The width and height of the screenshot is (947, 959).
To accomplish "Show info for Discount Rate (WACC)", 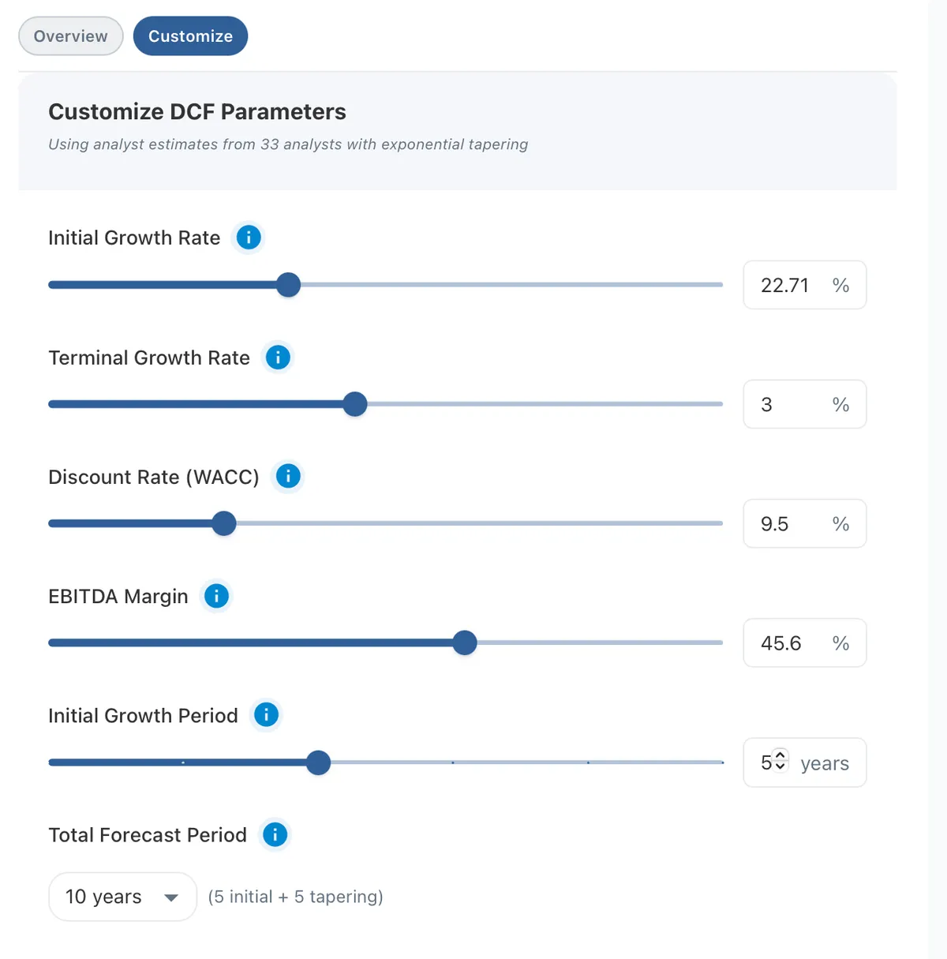I will [x=288, y=477].
